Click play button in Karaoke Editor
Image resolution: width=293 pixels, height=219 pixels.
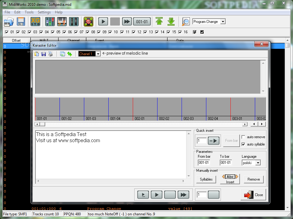coord(156,195)
